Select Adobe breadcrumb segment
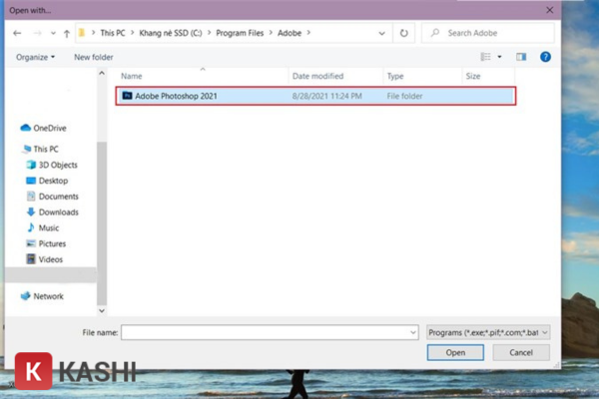 [x=290, y=33]
